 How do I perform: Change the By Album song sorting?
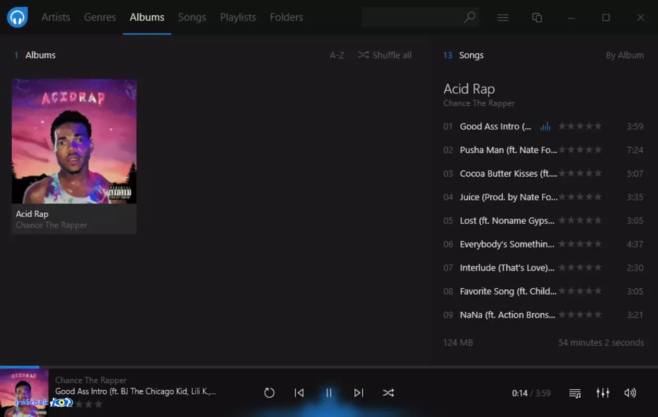pyautogui.click(x=625, y=55)
